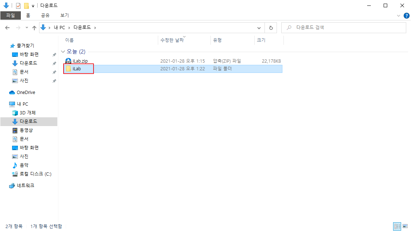Expand address bar history dropdown

tap(259, 28)
